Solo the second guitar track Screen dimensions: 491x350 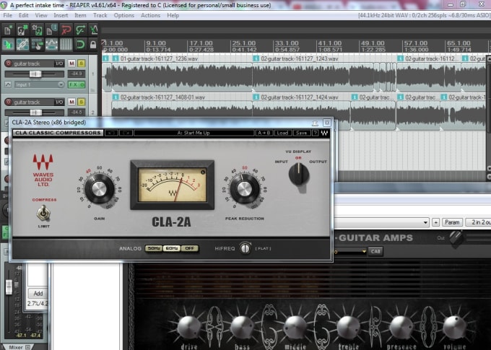pos(81,102)
